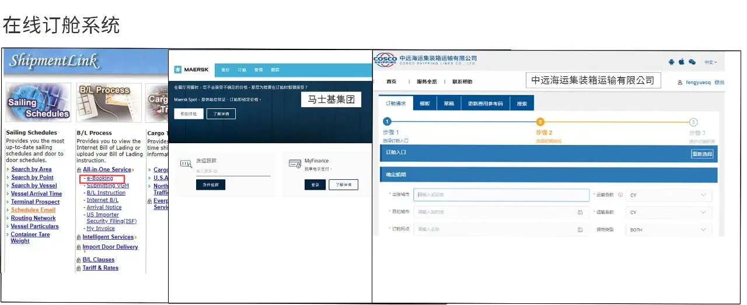Click the 出发城市 input field
Image resolution: width=747 pixels, height=305 pixels.
click(501, 195)
